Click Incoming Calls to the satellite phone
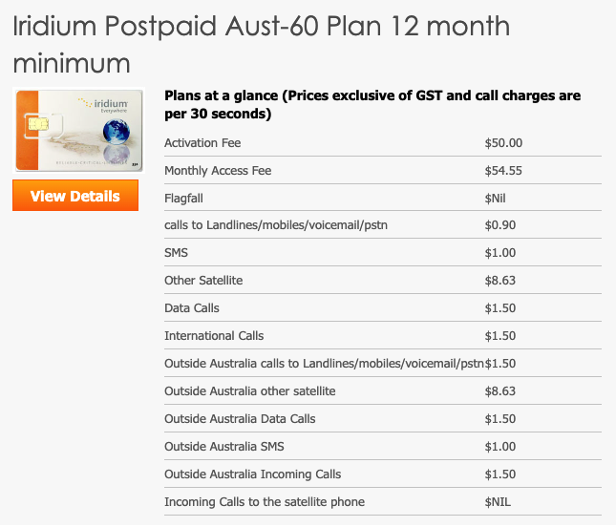This screenshot has width=616, height=527. 265,502
